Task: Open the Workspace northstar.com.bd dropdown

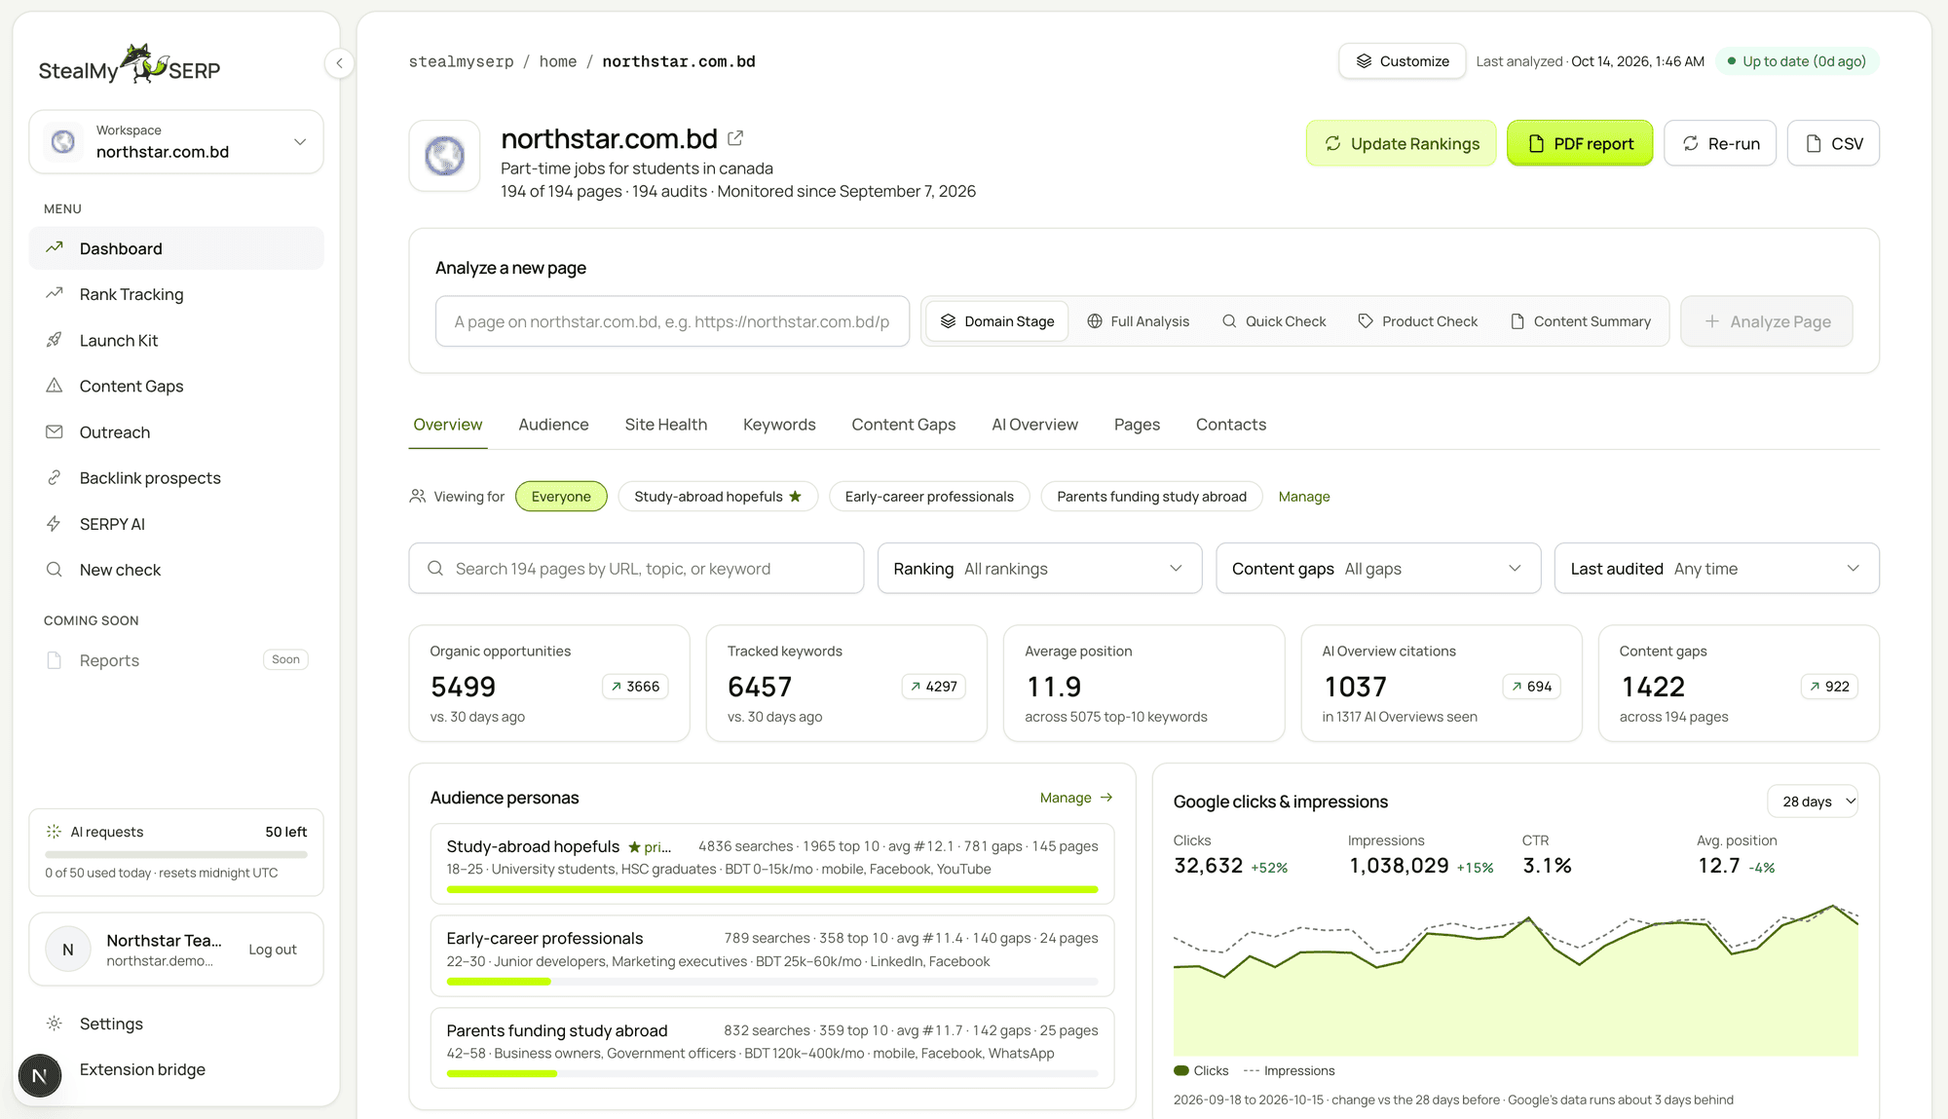Action: (x=176, y=142)
